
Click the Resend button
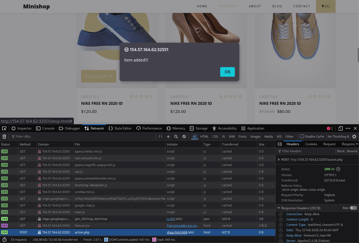click(x=352, y=151)
